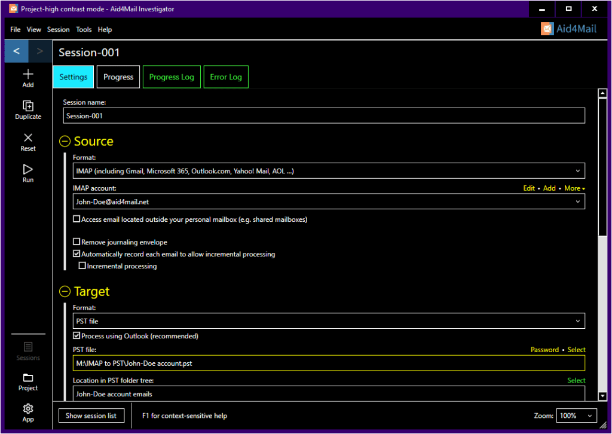Switch to the Settings tab

(x=74, y=77)
